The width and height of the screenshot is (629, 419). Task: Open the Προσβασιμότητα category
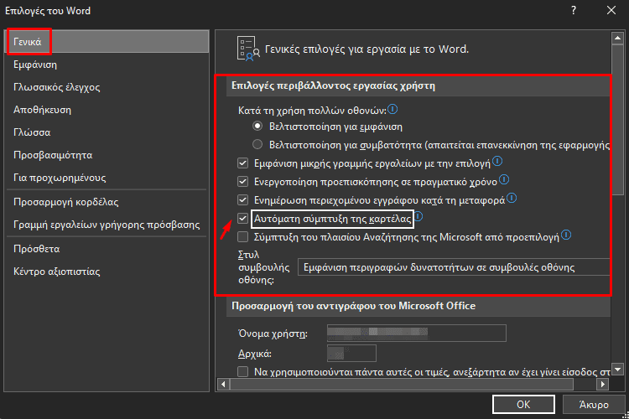coord(107,155)
